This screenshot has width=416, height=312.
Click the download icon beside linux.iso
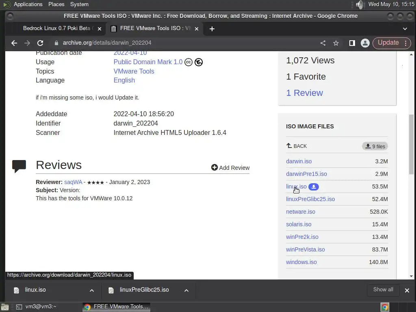pyautogui.click(x=314, y=187)
